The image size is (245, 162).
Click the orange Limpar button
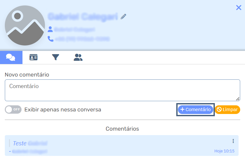[x=227, y=109]
